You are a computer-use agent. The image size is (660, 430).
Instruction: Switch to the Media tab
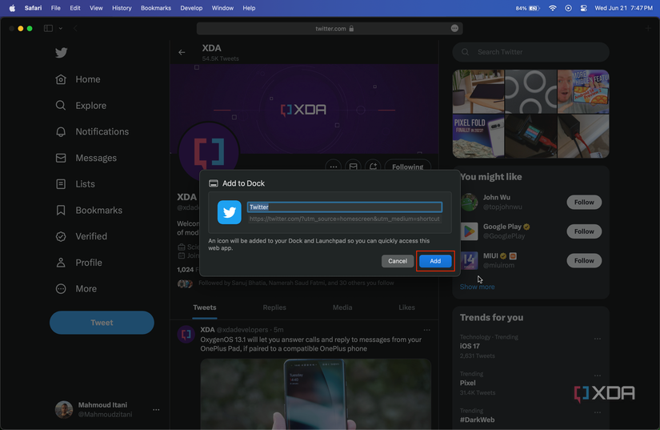[342, 307]
